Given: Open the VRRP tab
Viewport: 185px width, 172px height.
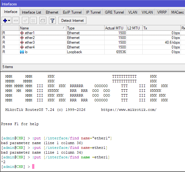Looking at the screenshot, I should coord(162,12).
